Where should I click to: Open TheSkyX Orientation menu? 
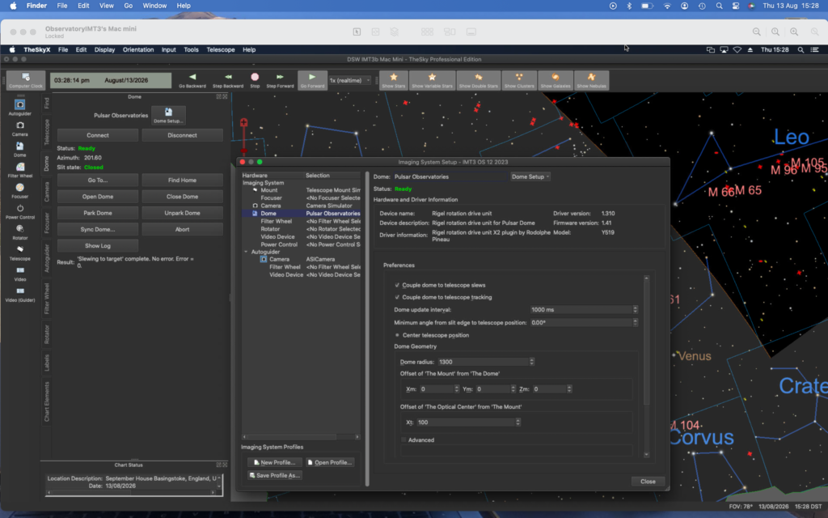pyautogui.click(x=138, y=49)
